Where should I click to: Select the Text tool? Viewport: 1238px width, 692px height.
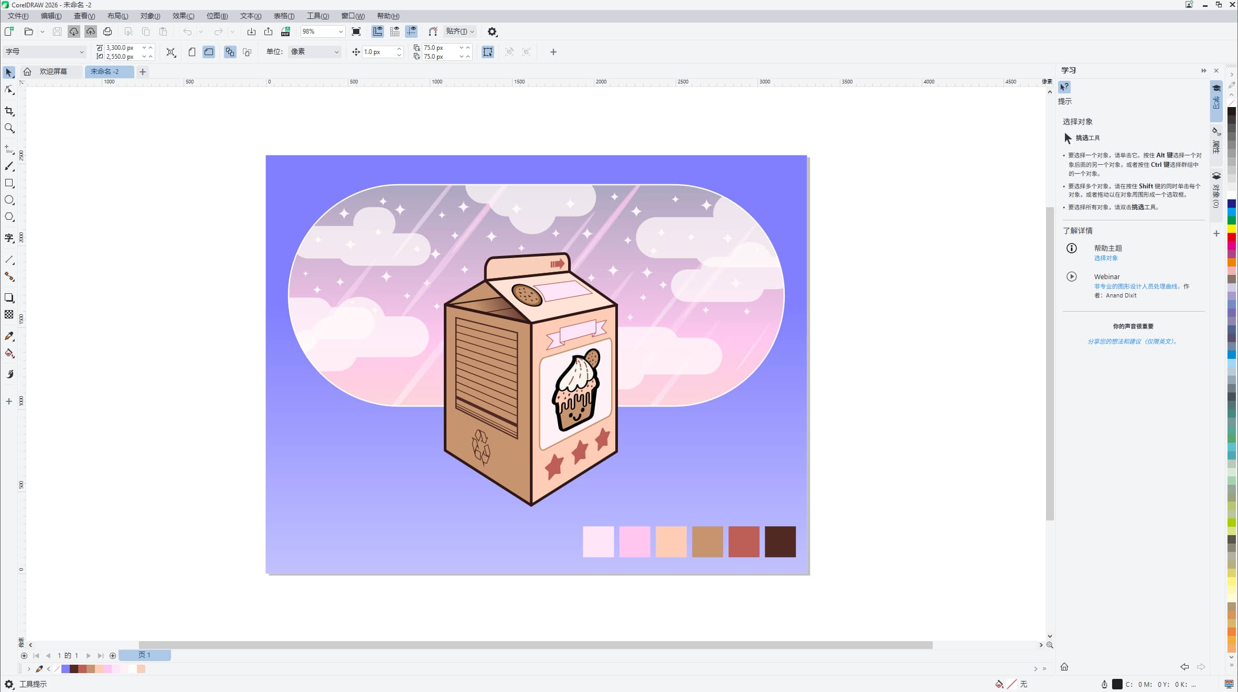(9, 238)
